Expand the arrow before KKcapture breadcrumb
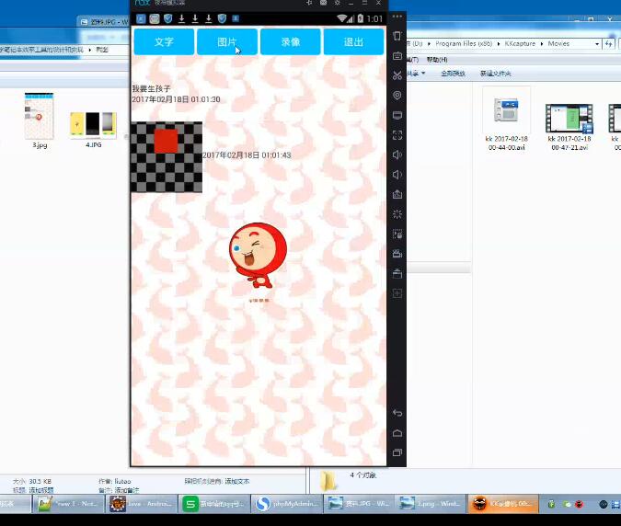Image resolution: width=621 pixels, height=526 pixels. [x=499, y=44]
